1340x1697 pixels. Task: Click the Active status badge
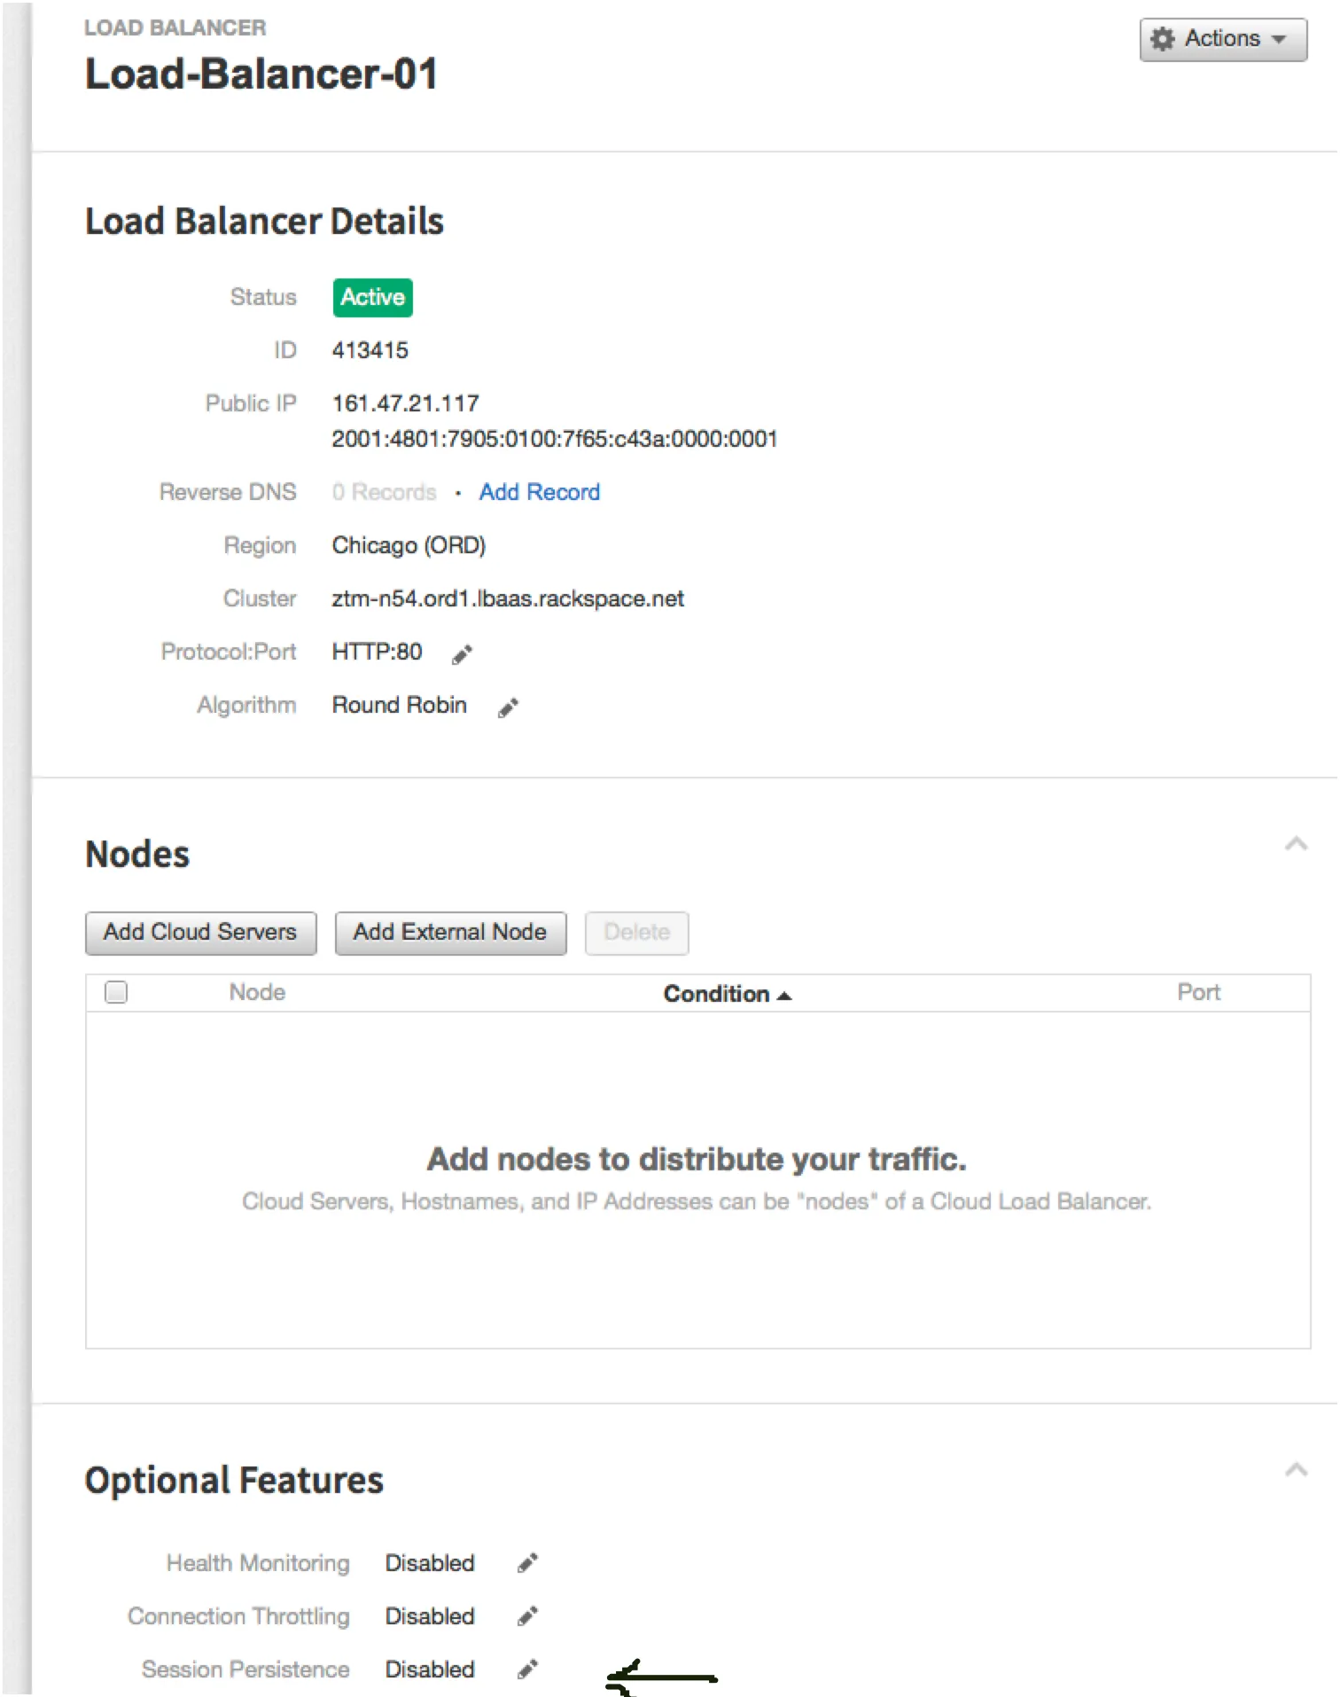coord(372,297)
